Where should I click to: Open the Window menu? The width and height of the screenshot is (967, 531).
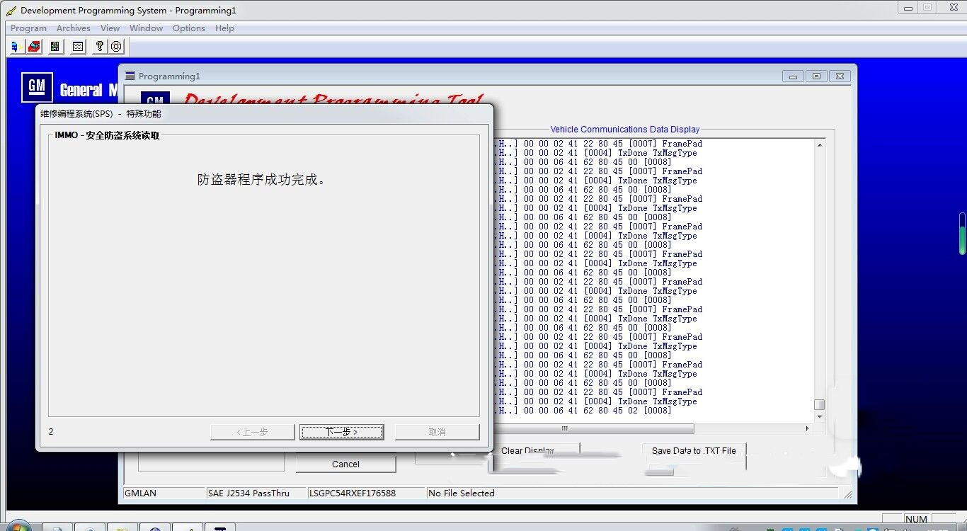146,28
